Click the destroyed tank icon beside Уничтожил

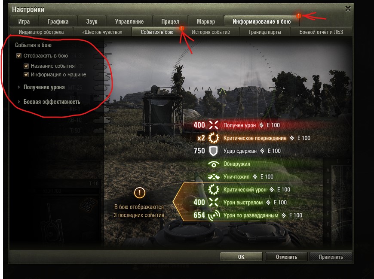[214, 177]
